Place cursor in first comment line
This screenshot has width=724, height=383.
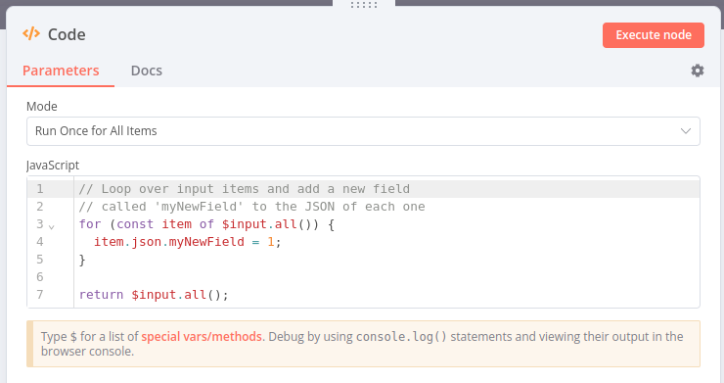(244, 189)
